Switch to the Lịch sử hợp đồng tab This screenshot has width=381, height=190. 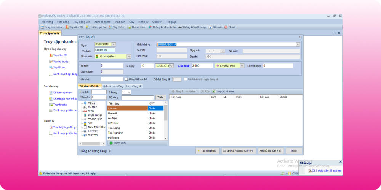[113, 86]
